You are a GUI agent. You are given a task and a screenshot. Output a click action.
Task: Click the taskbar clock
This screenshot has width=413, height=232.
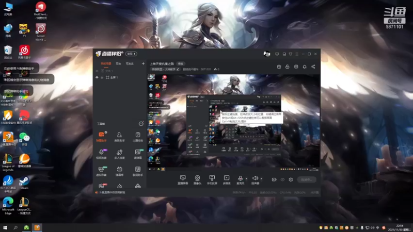(399, 227)
